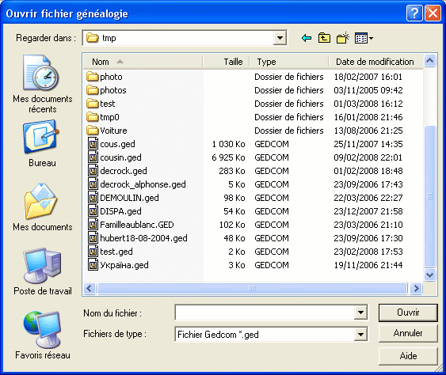Go to Bureau in places bar

42,143
